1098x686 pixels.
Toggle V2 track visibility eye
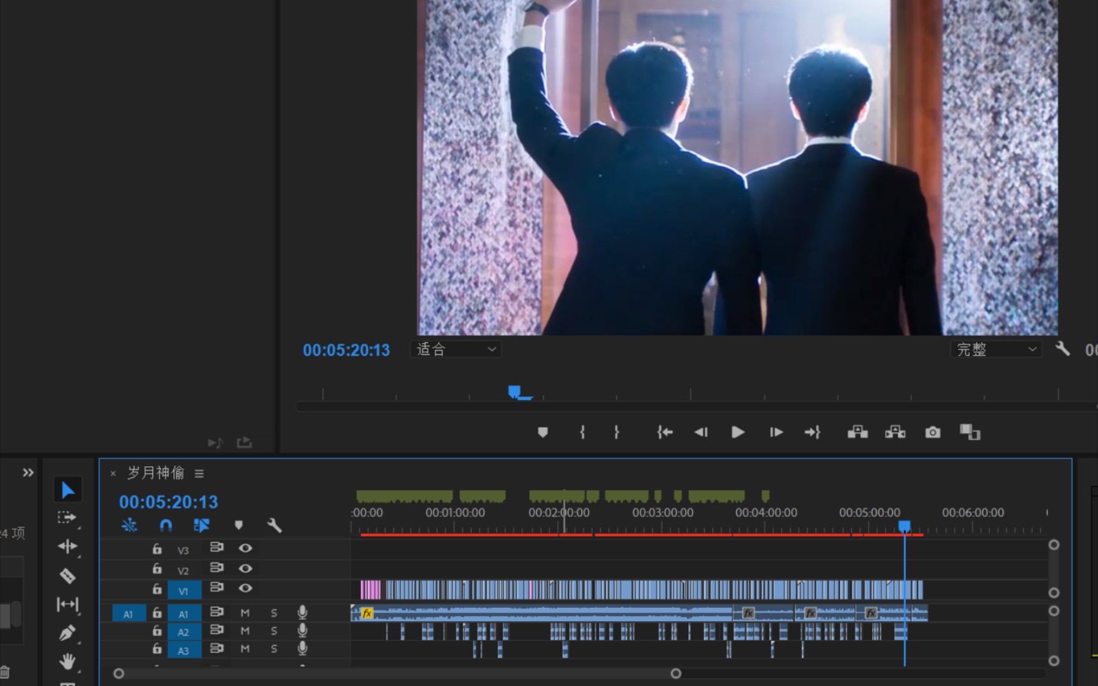click(245, 568)
